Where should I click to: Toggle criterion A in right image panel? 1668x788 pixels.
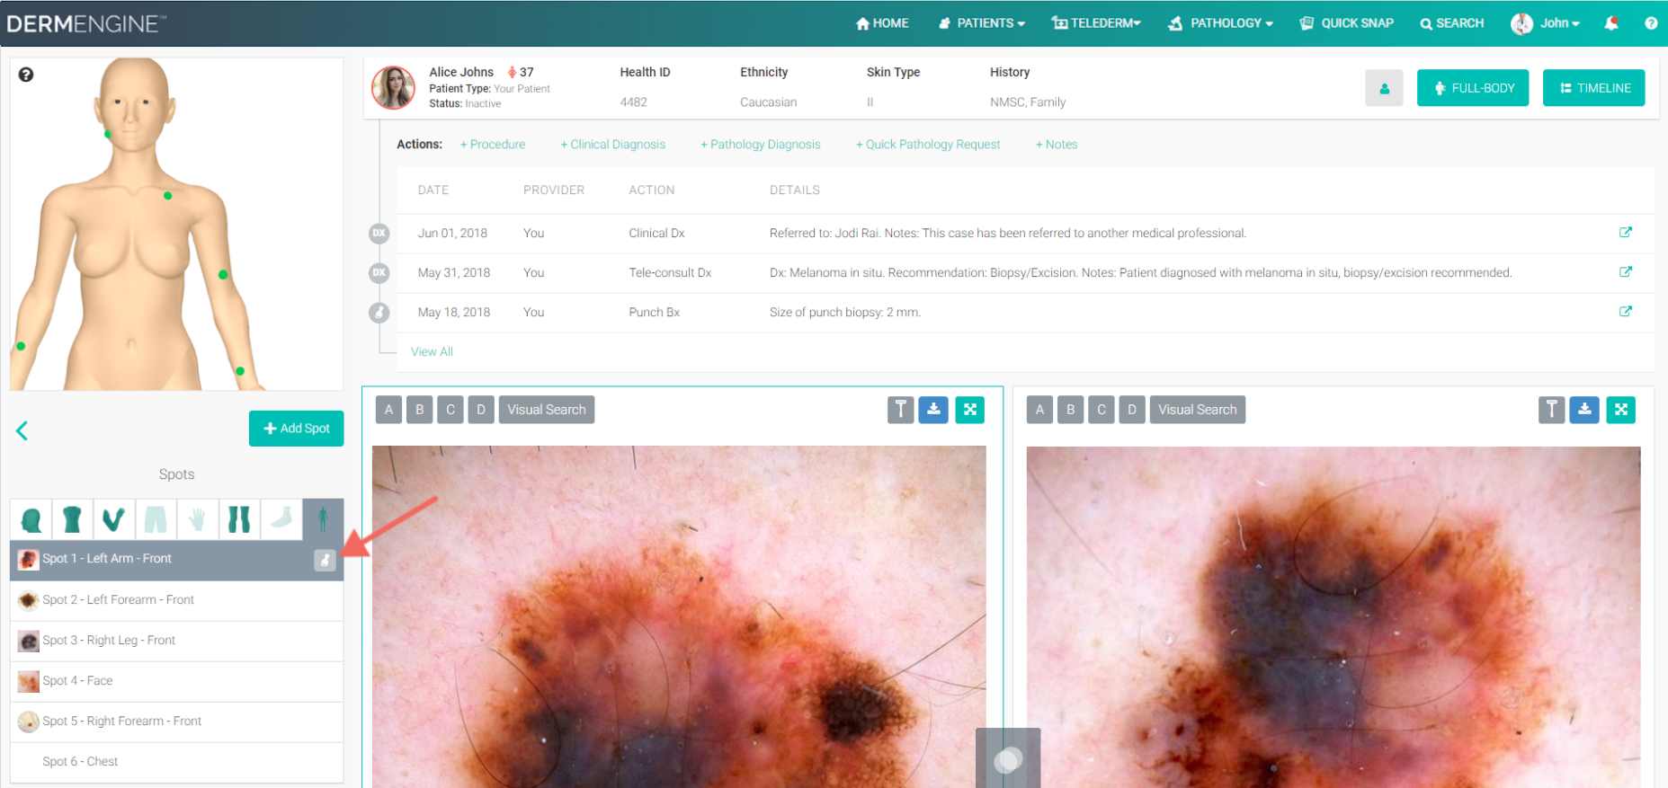1039,410
